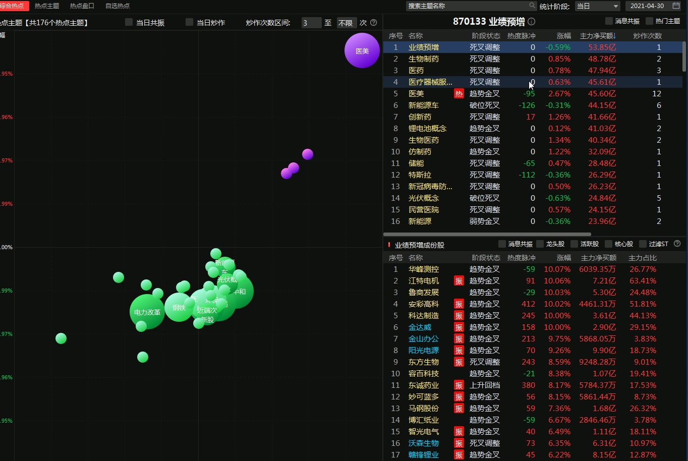Viewport: 688px width, 461px height.
Task: Click the 不限 maximum count field
Action: 347,23
